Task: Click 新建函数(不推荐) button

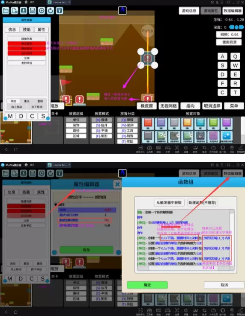Action: (x=202, y=203)
